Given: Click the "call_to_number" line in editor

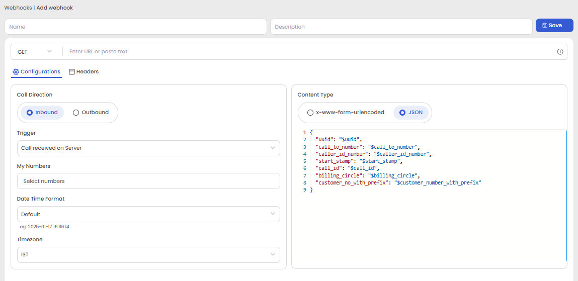Looking at the screenshot, I should pyautogui.click(x=368, y=147).
